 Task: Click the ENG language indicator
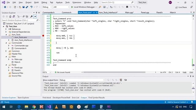coord(185,107)
